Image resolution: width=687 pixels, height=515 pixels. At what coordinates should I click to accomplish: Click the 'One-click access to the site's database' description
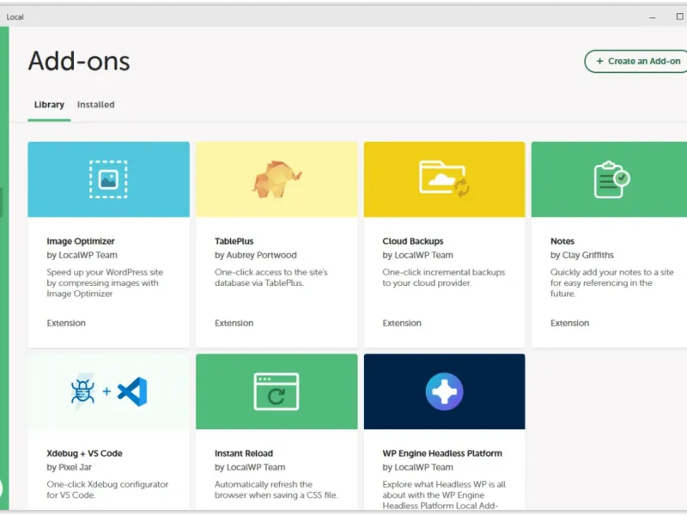[x=271, y=277]
